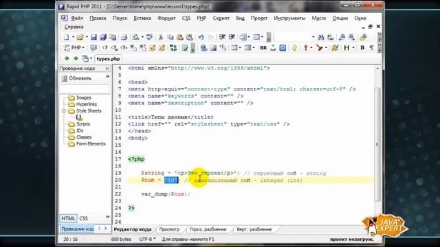Click the Find Previous icon
The width and height of the screenshot is (440, 247).
(342, 37)
